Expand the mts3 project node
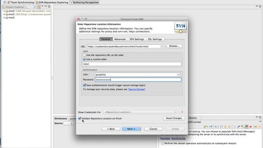This screenshot has width=263, height=148. (x=4, y=14)
